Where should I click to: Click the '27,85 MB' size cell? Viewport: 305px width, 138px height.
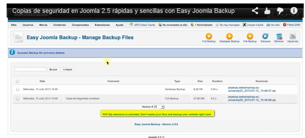pos(199,99)
